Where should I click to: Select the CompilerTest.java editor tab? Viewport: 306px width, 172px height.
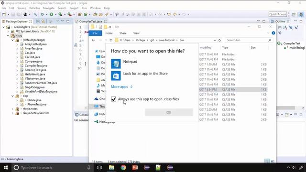[x=90, y=21]
